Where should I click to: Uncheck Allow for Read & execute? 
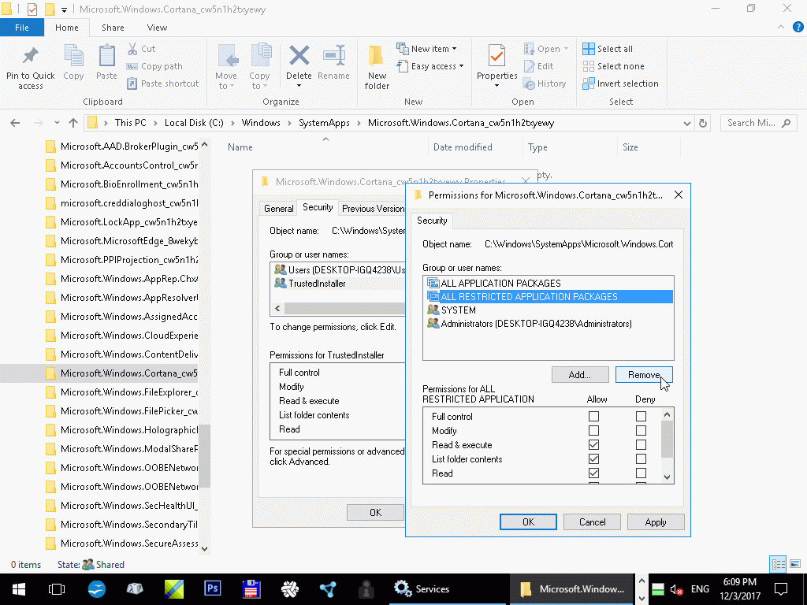click(594, 445)
